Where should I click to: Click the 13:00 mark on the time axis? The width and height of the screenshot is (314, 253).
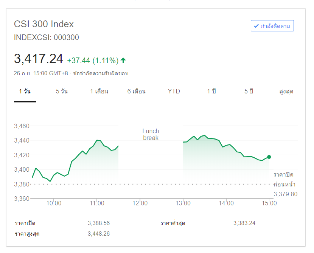tap(183, 203)
